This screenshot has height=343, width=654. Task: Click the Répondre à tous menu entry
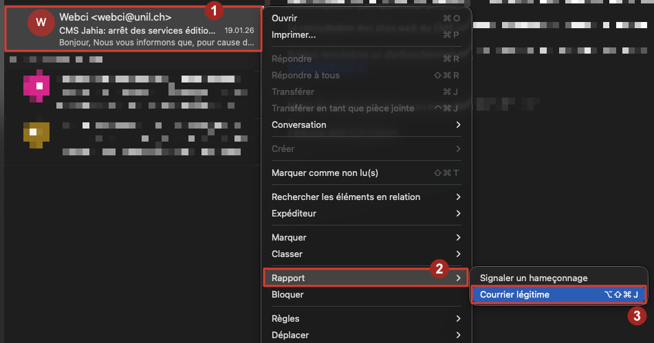pos(305,75)
